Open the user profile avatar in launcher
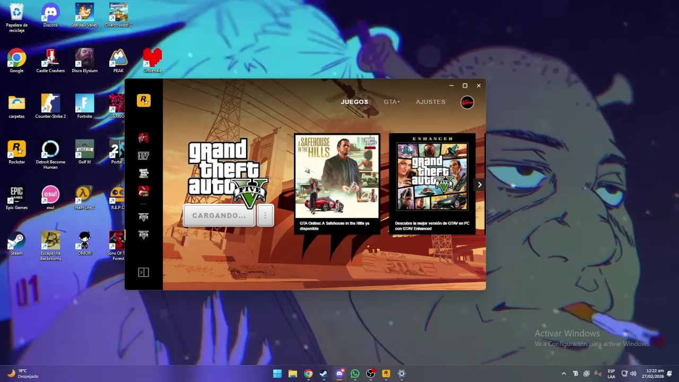 tap(467, 102)
